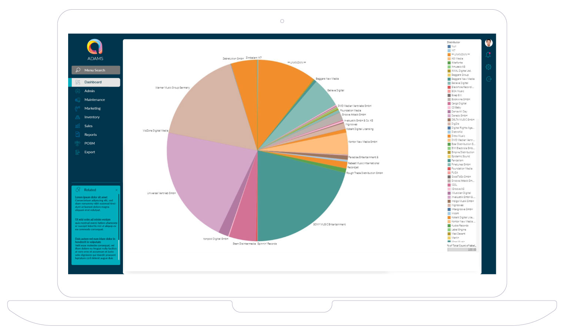The height and width of the screenshot is (335, 564).
Task: Open the Maintenance menu item
Action: pos(94,100)
